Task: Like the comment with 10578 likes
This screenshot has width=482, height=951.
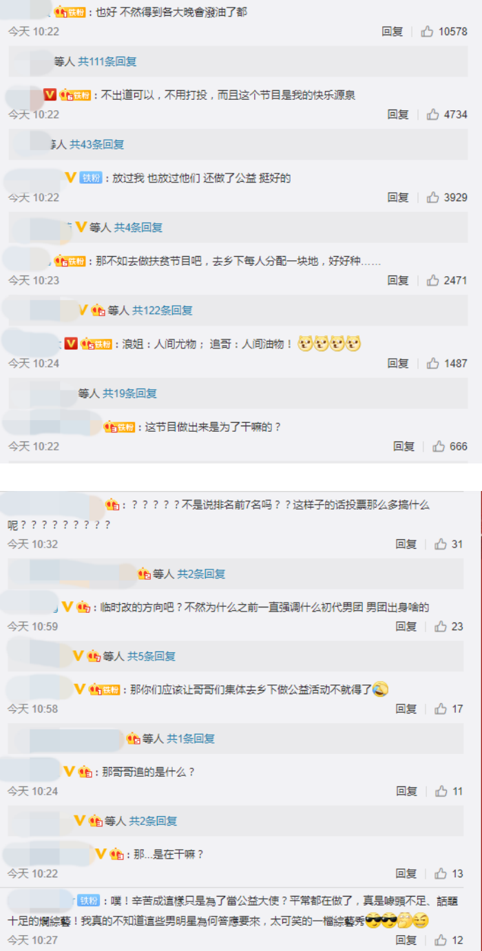Action: (x=427, y=32)
